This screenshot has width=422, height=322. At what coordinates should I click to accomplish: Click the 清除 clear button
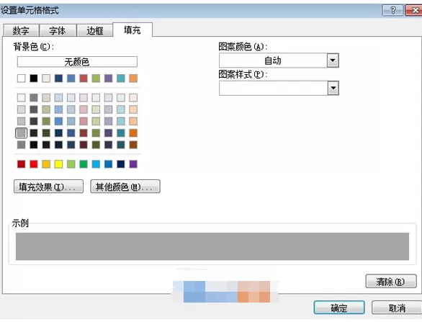[x=391, y=282]
